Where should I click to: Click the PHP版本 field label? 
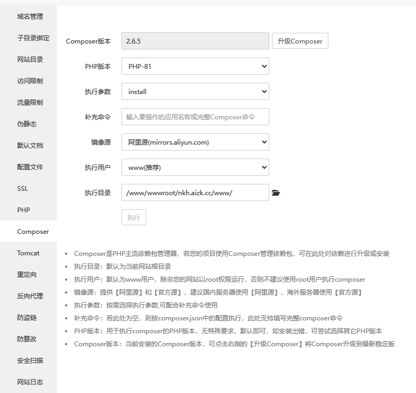coord(98,66)
